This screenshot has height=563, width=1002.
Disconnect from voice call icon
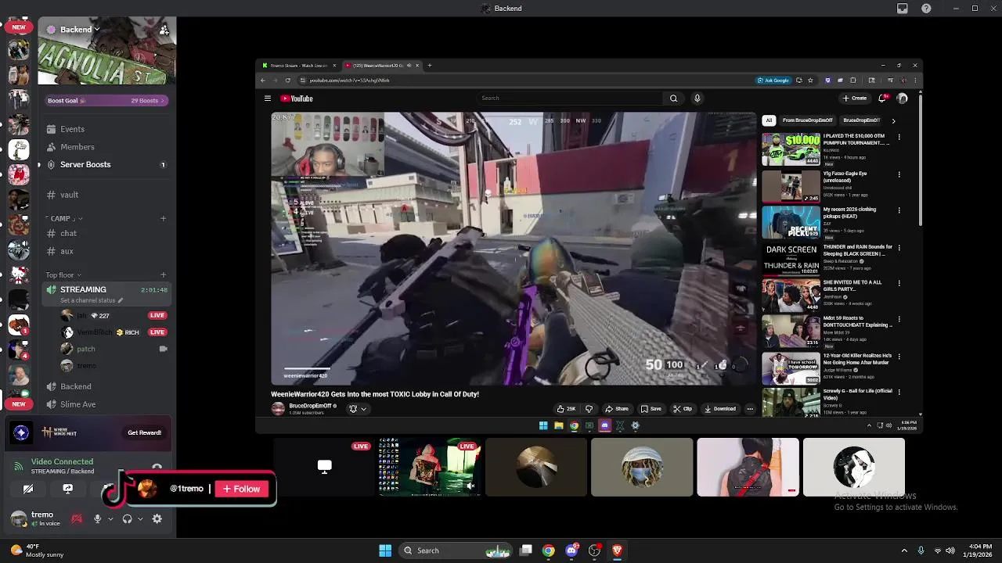point(157,468)
